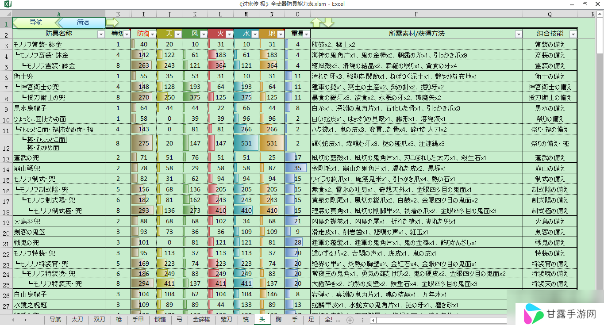The width and height of the screenshot is (604, 325).
Task: Open the 所需素材/获得方法 filter dropdown
Action: [x=519, y=34]
